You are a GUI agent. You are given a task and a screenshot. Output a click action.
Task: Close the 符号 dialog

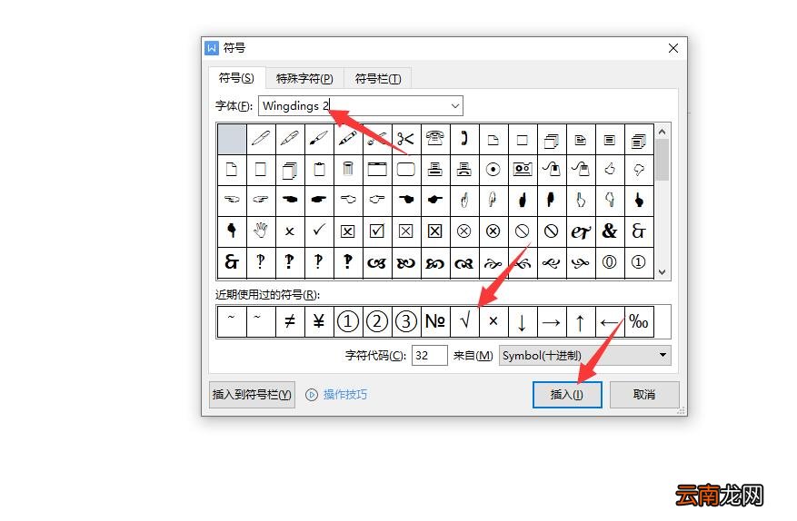tap(673, 48)
